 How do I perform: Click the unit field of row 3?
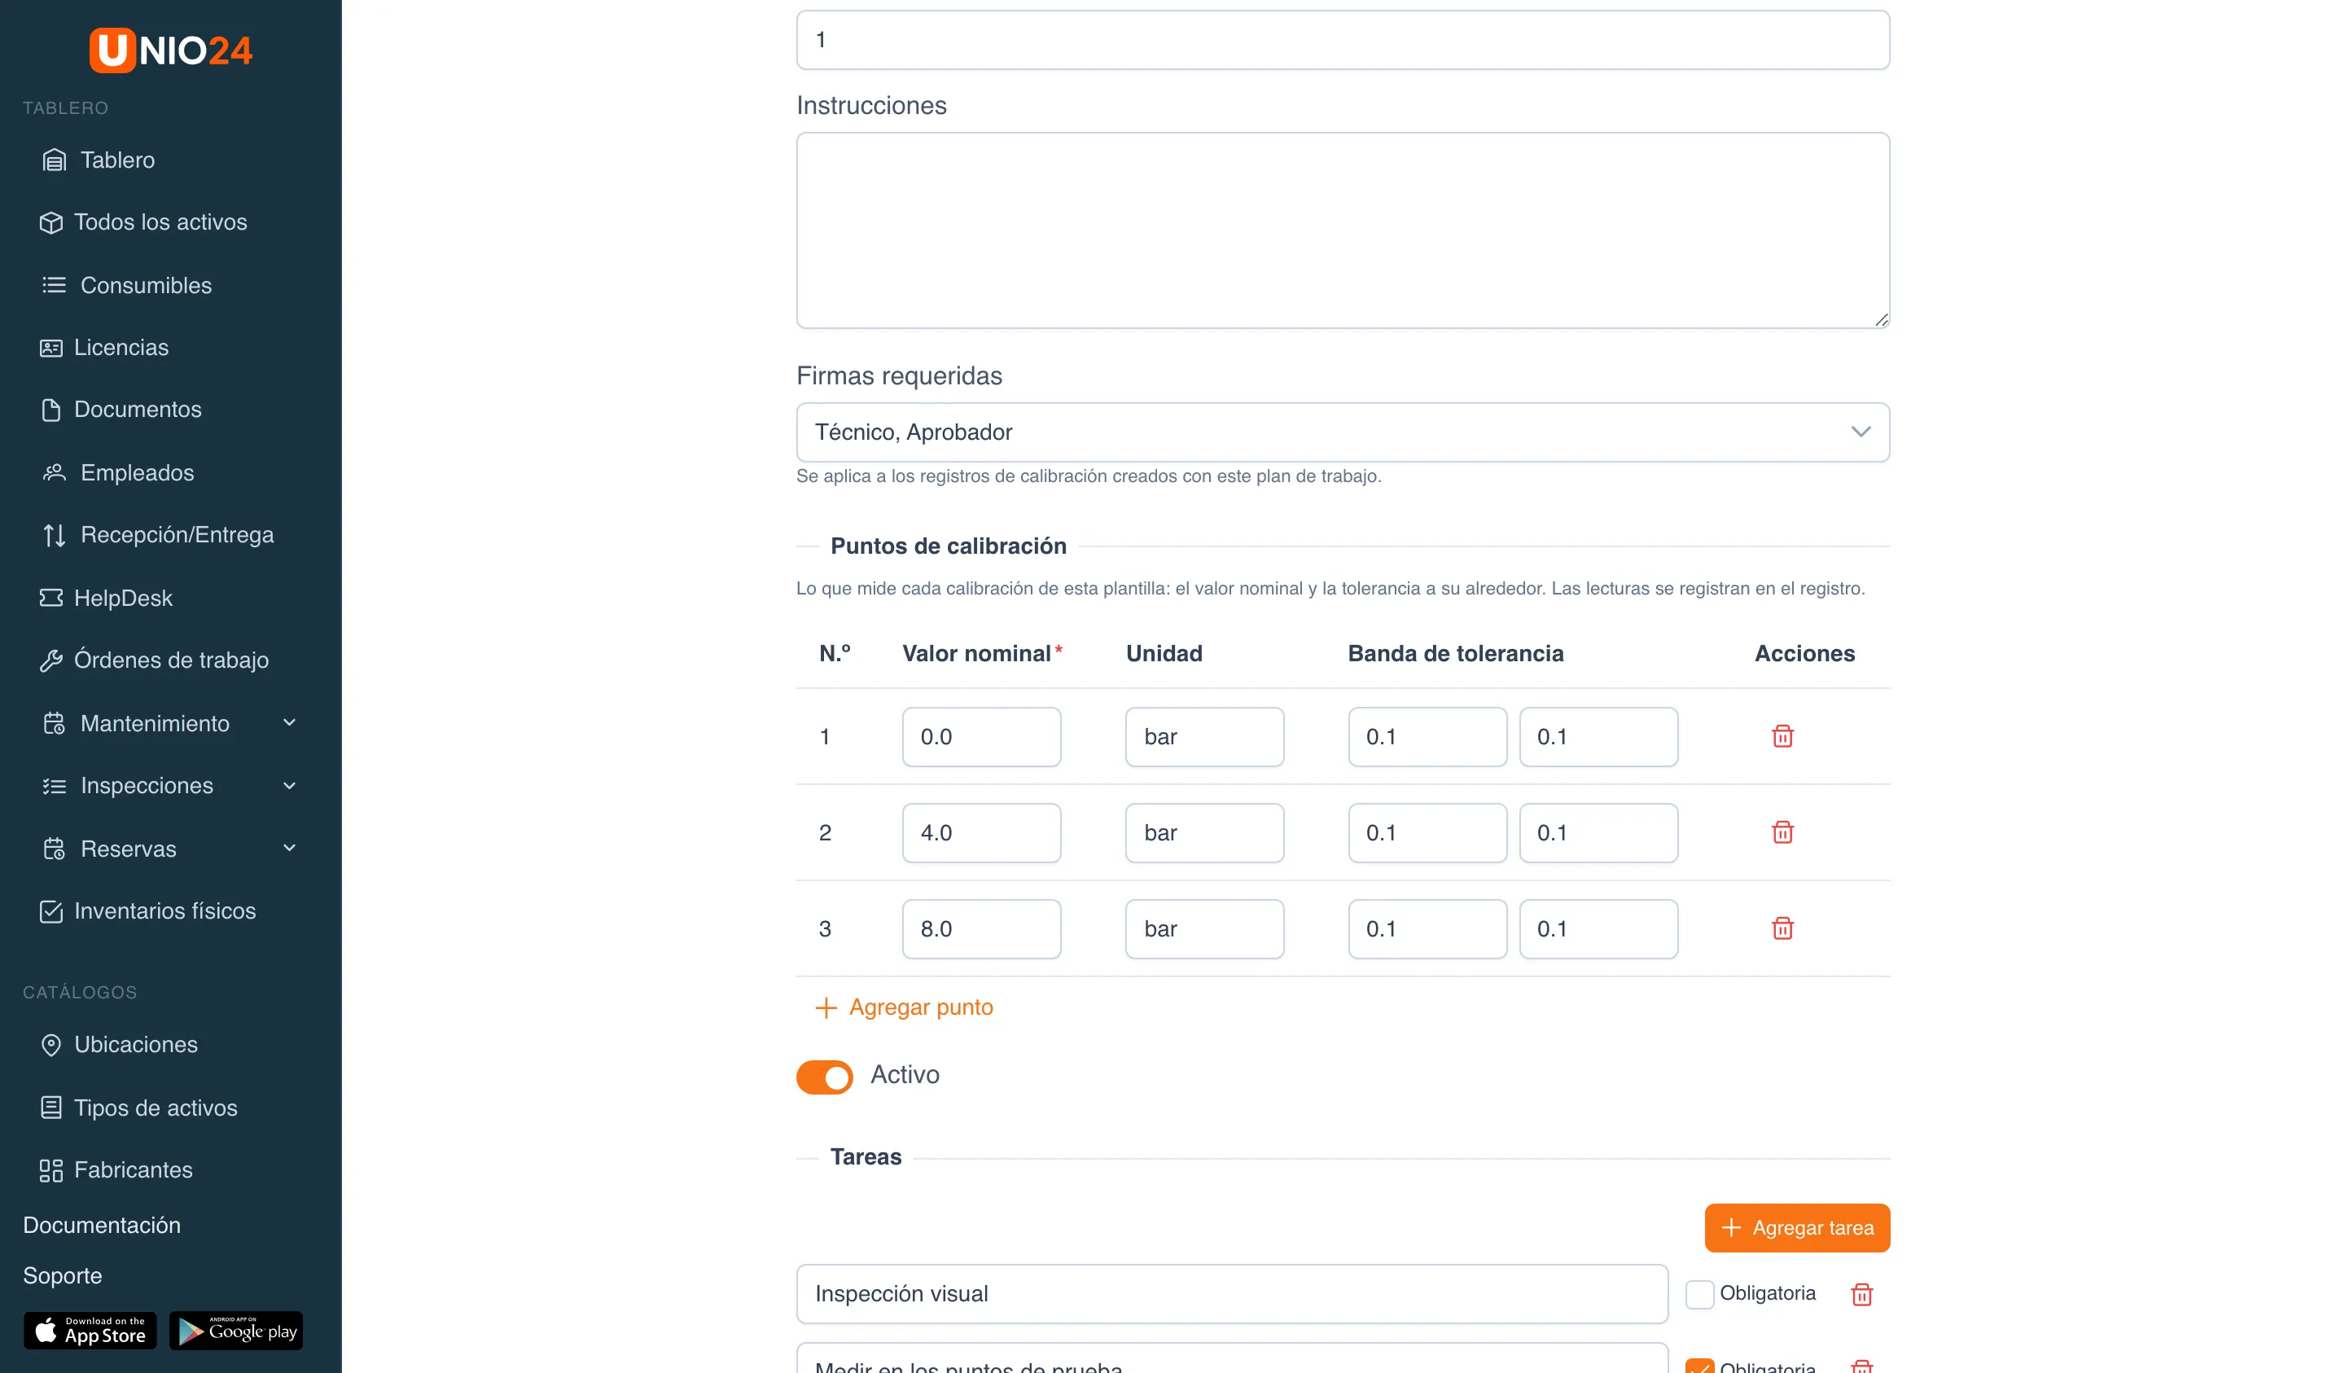coord(1204,928)
